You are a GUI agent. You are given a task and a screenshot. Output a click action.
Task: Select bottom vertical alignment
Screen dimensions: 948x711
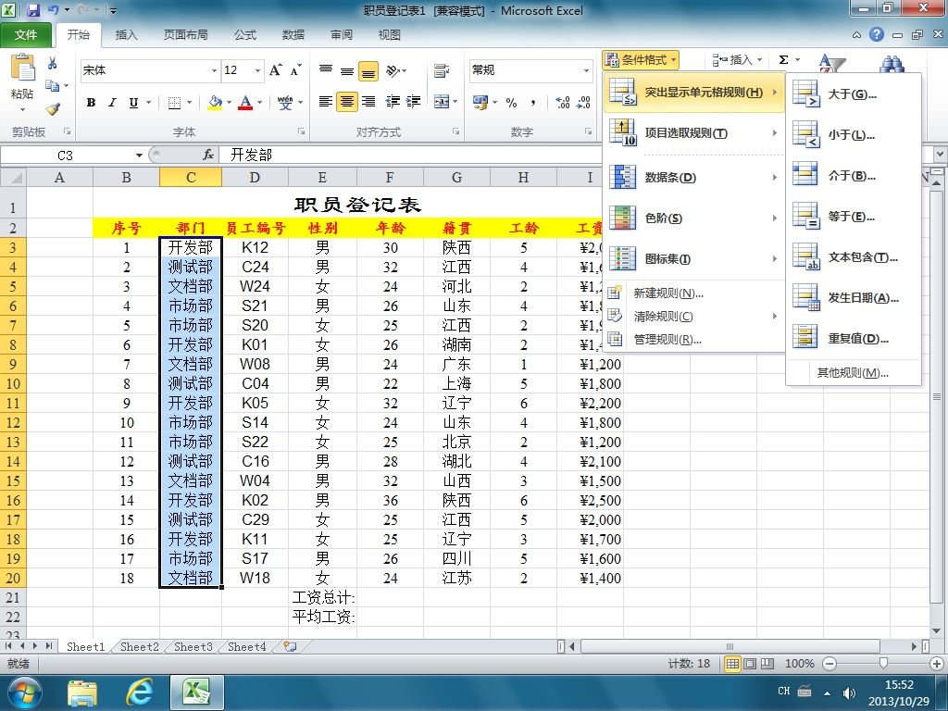(368, 70)
